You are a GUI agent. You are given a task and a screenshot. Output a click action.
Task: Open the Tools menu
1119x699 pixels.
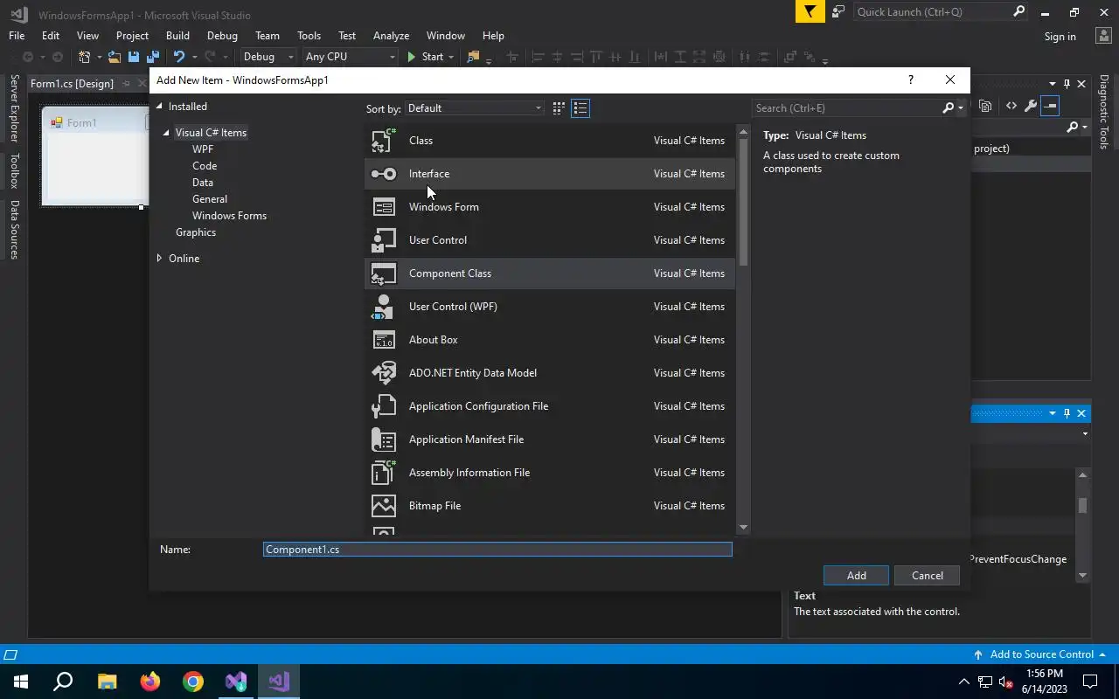(x=309, y=36)
